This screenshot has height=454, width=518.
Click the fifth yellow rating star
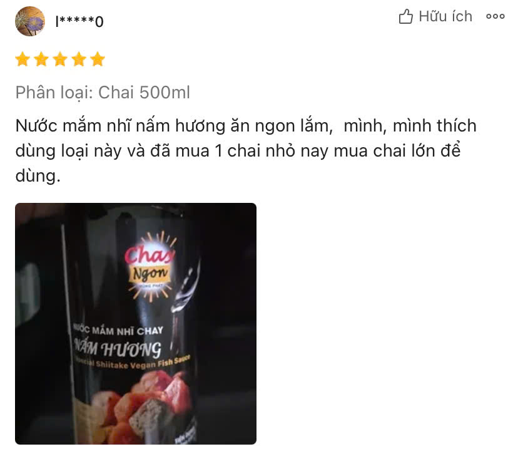click(98, 59)
